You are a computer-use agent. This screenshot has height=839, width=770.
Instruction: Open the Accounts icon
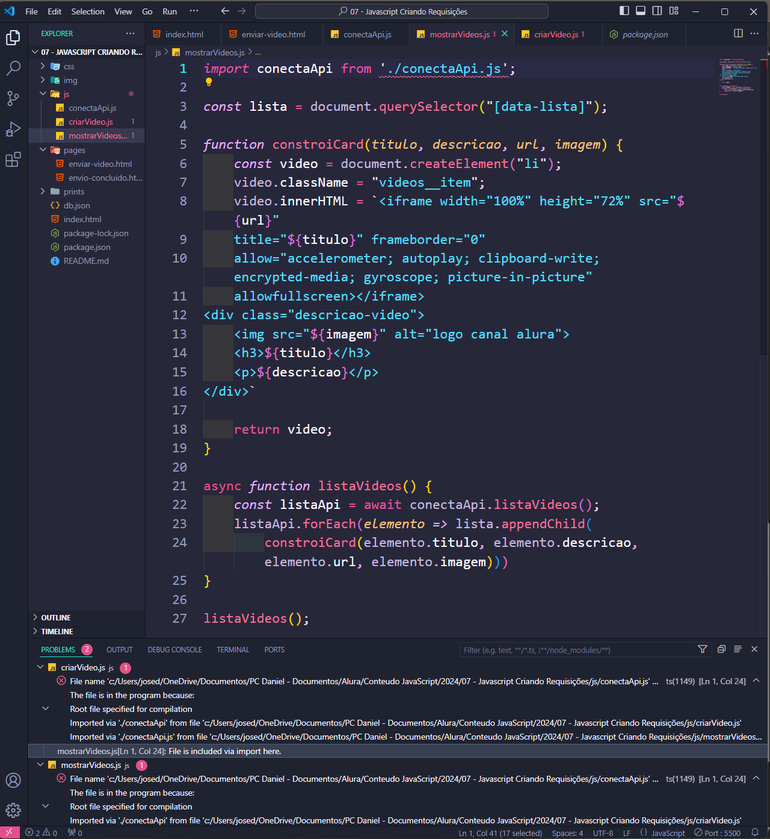(x=13, y=781)
